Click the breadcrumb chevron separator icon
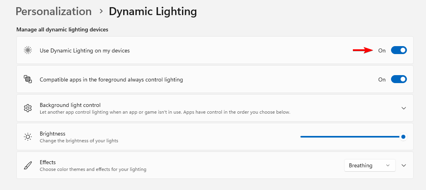This screenshot has width=426, height=190. click(x=101, y=12)
